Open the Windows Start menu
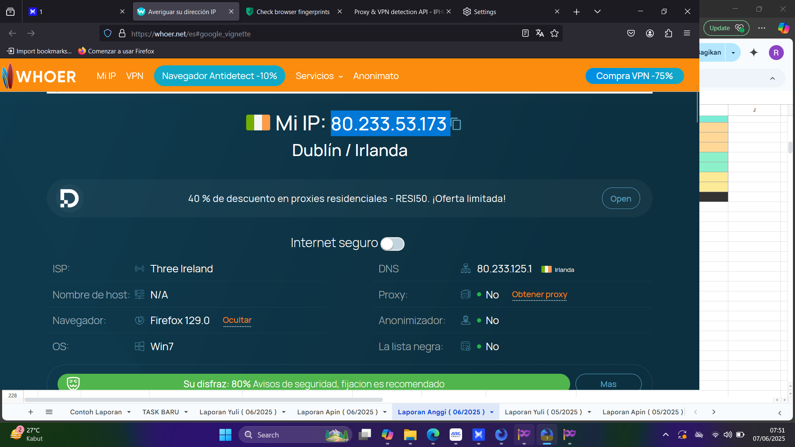This screenshot has height=447, width=795. point(225,435)
